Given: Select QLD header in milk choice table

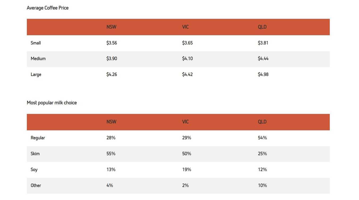Looking at the screenshot, I should [x=262, y=122].
